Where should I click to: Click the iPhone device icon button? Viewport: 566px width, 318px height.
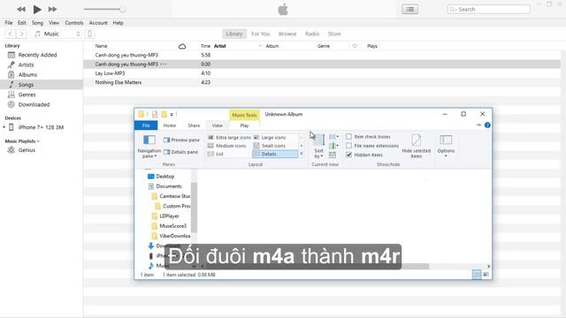pos(90,34)
